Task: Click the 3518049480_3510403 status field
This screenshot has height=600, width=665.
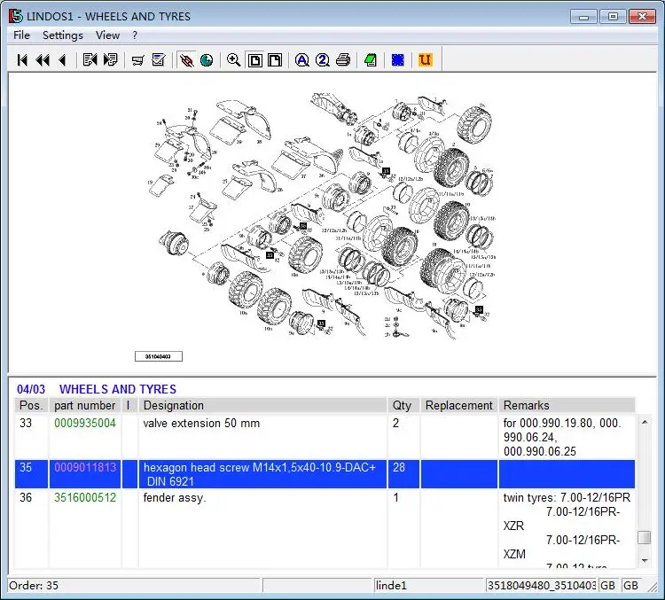Action: [x=541, y=586]
